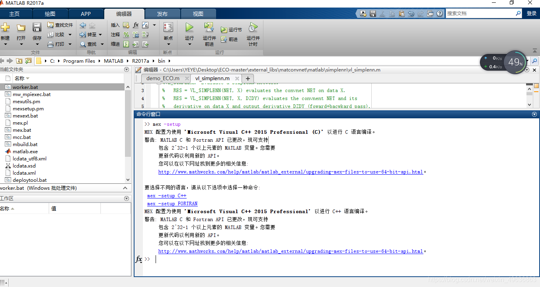
Task: Open the workspace panel actions menu
Action: (x=127, y=198)
